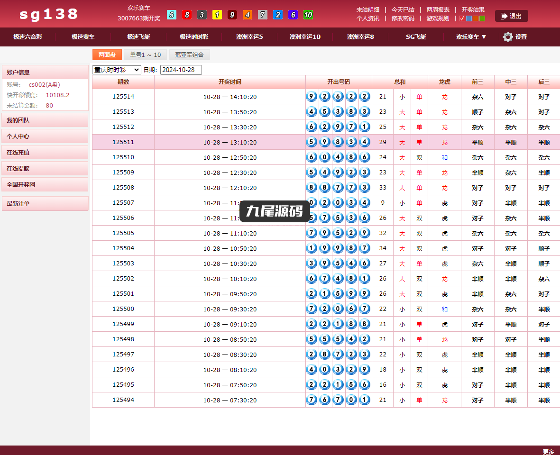Viewport: 560px width, 455px height.
Task: Click last ball 1 in row 125494
Action: (x=364, y=400)
